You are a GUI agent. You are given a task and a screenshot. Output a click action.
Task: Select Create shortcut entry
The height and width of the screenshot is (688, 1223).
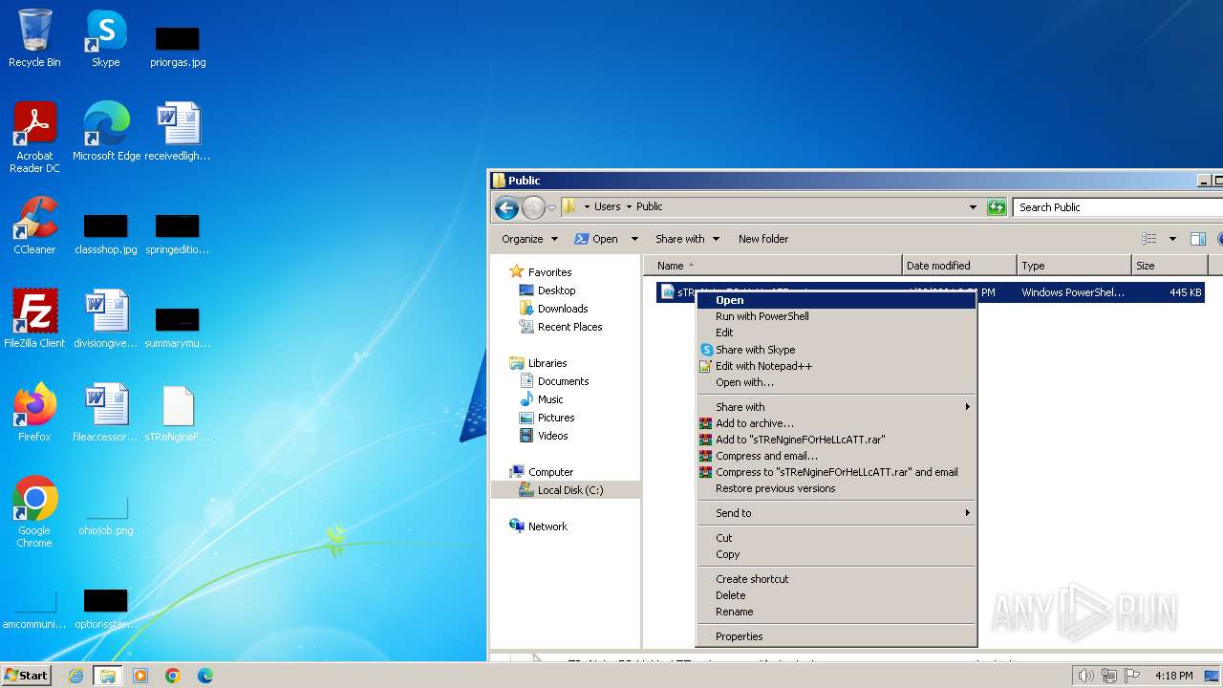click(x=836, y=579)
